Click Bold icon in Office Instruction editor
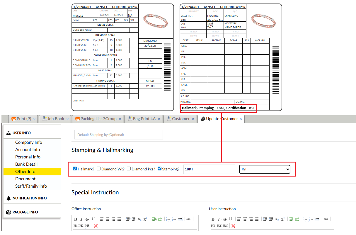This screenshot has height=235, width=356. click(x=76, y=219)
